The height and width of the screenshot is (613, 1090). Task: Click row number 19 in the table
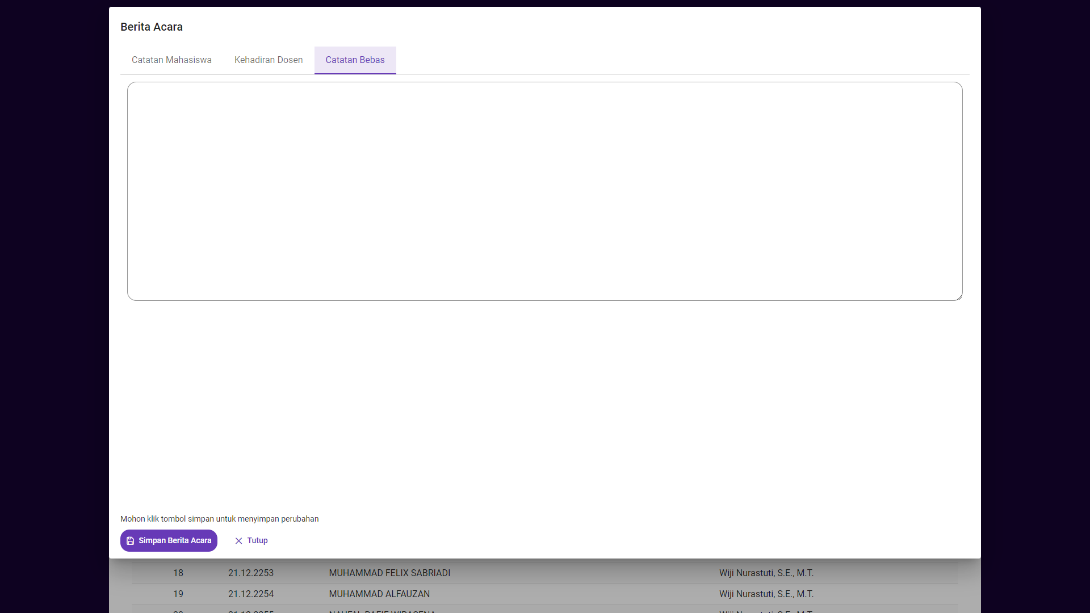[x=178, y=594]
